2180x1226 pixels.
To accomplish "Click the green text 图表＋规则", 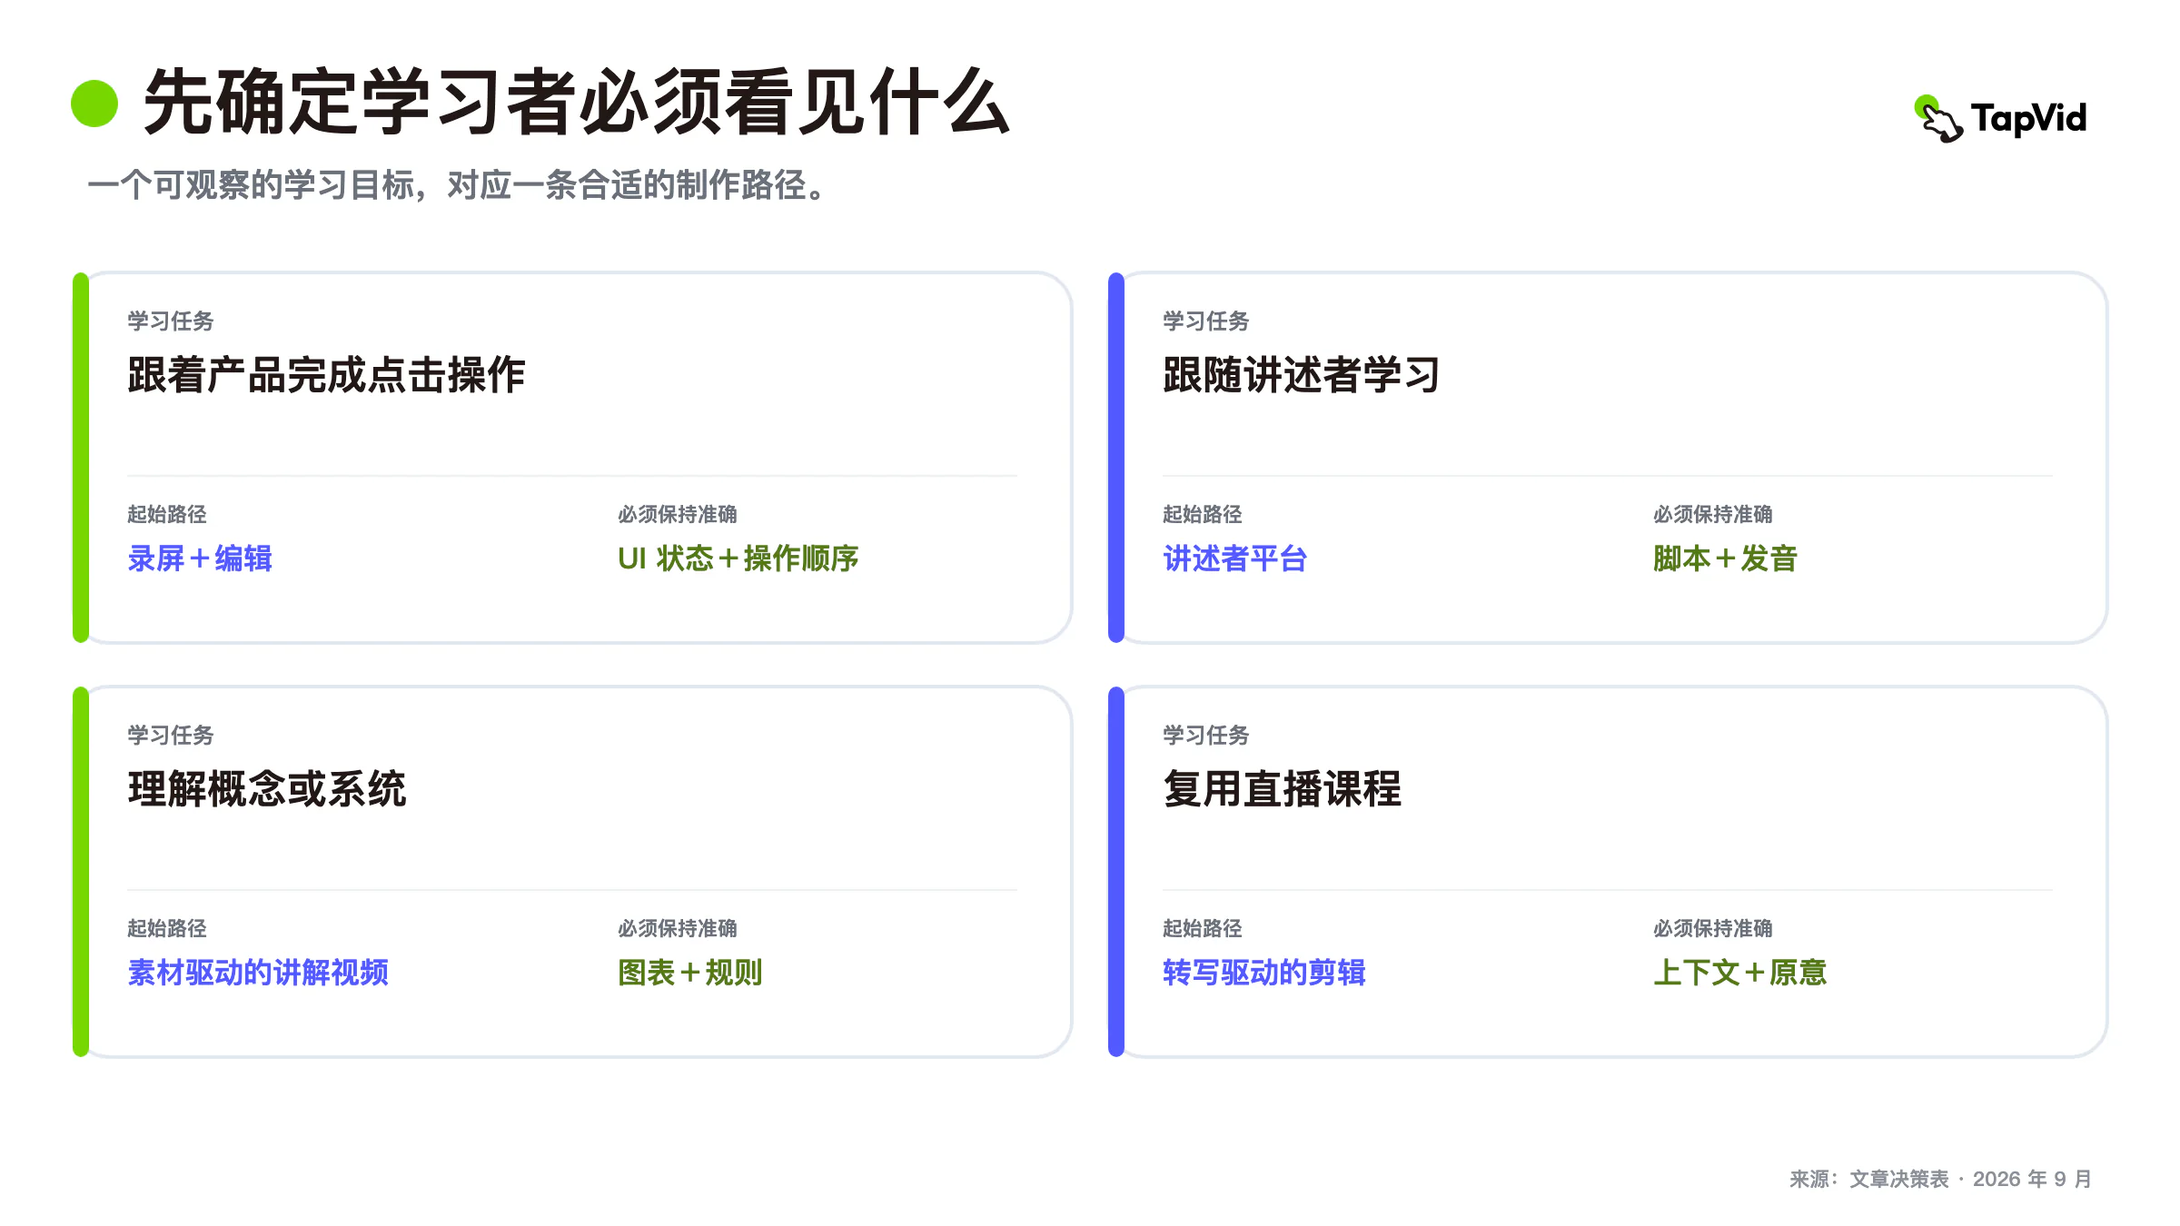I will [x=690, y=973].
